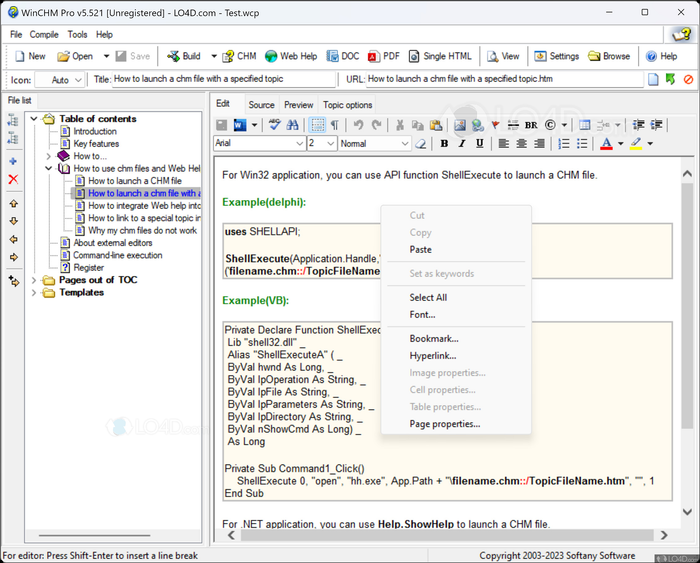Open the Normal paragraph style dropdown

404,143
